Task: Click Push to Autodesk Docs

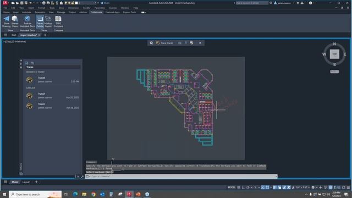Action: click(28, 22)
